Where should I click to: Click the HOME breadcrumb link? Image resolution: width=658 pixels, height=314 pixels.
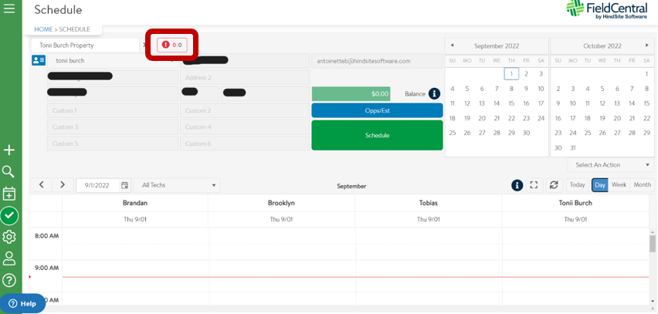(43, 29)
